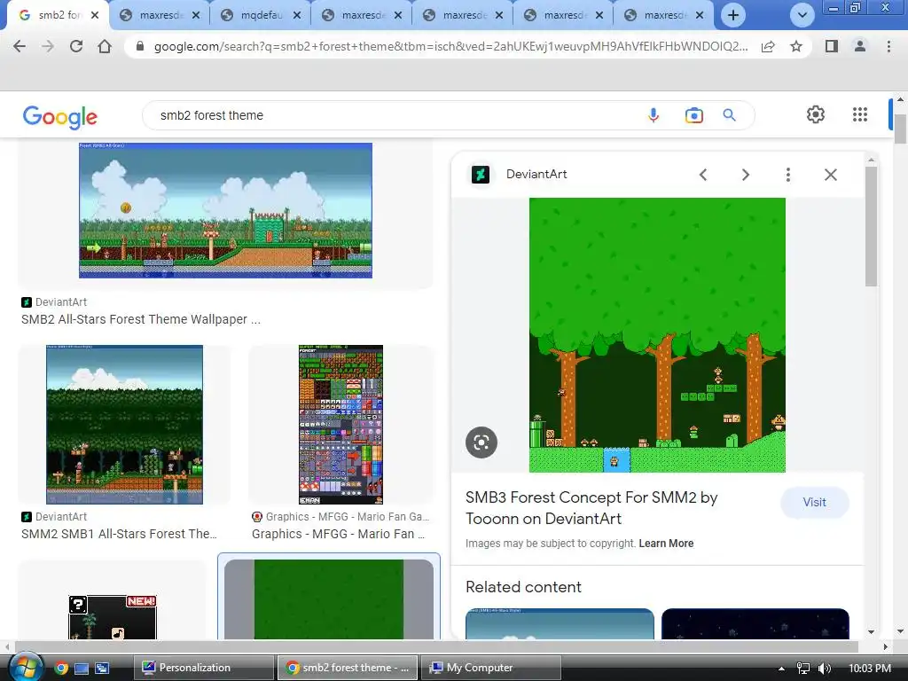The height and width of the screenshot is (681, 908).
Task: Go to the Google logo homepage
Action: [59, 117]
